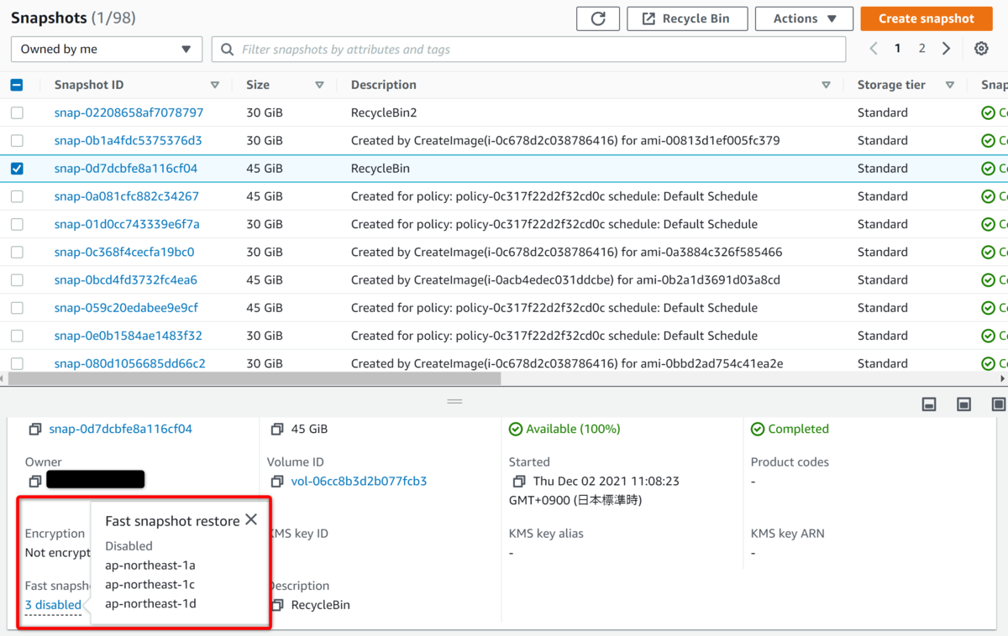Open snapshot snap-0bcd4fd3732fc4ea6 link
This screenshot has height=636, width=1008.
point(126,279)
